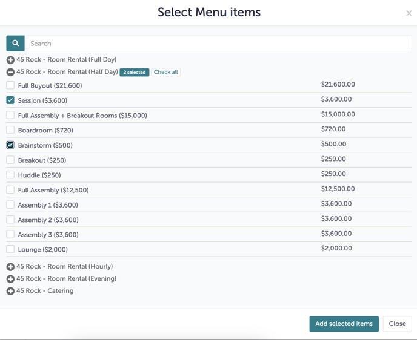Enable the Lounge ($2,000) checkbox
417x340 pixels.
tap(10, 249)
